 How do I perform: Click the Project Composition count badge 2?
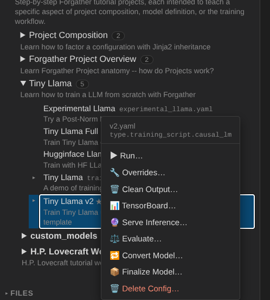click(118, 36)
